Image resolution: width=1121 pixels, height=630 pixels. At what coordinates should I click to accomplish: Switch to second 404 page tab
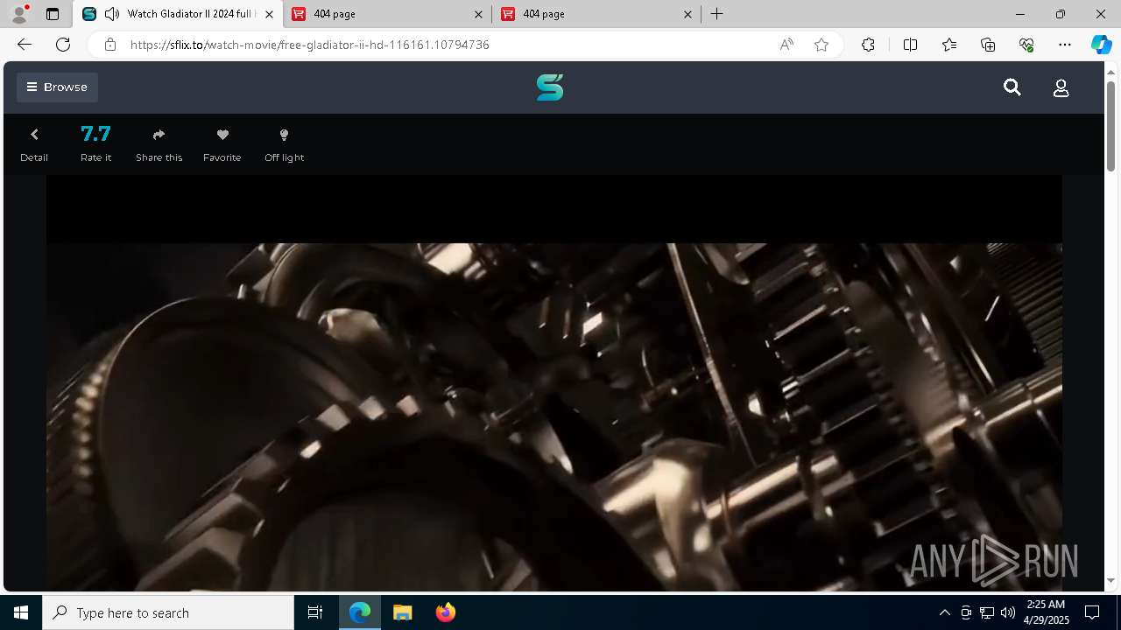point(596,14)
